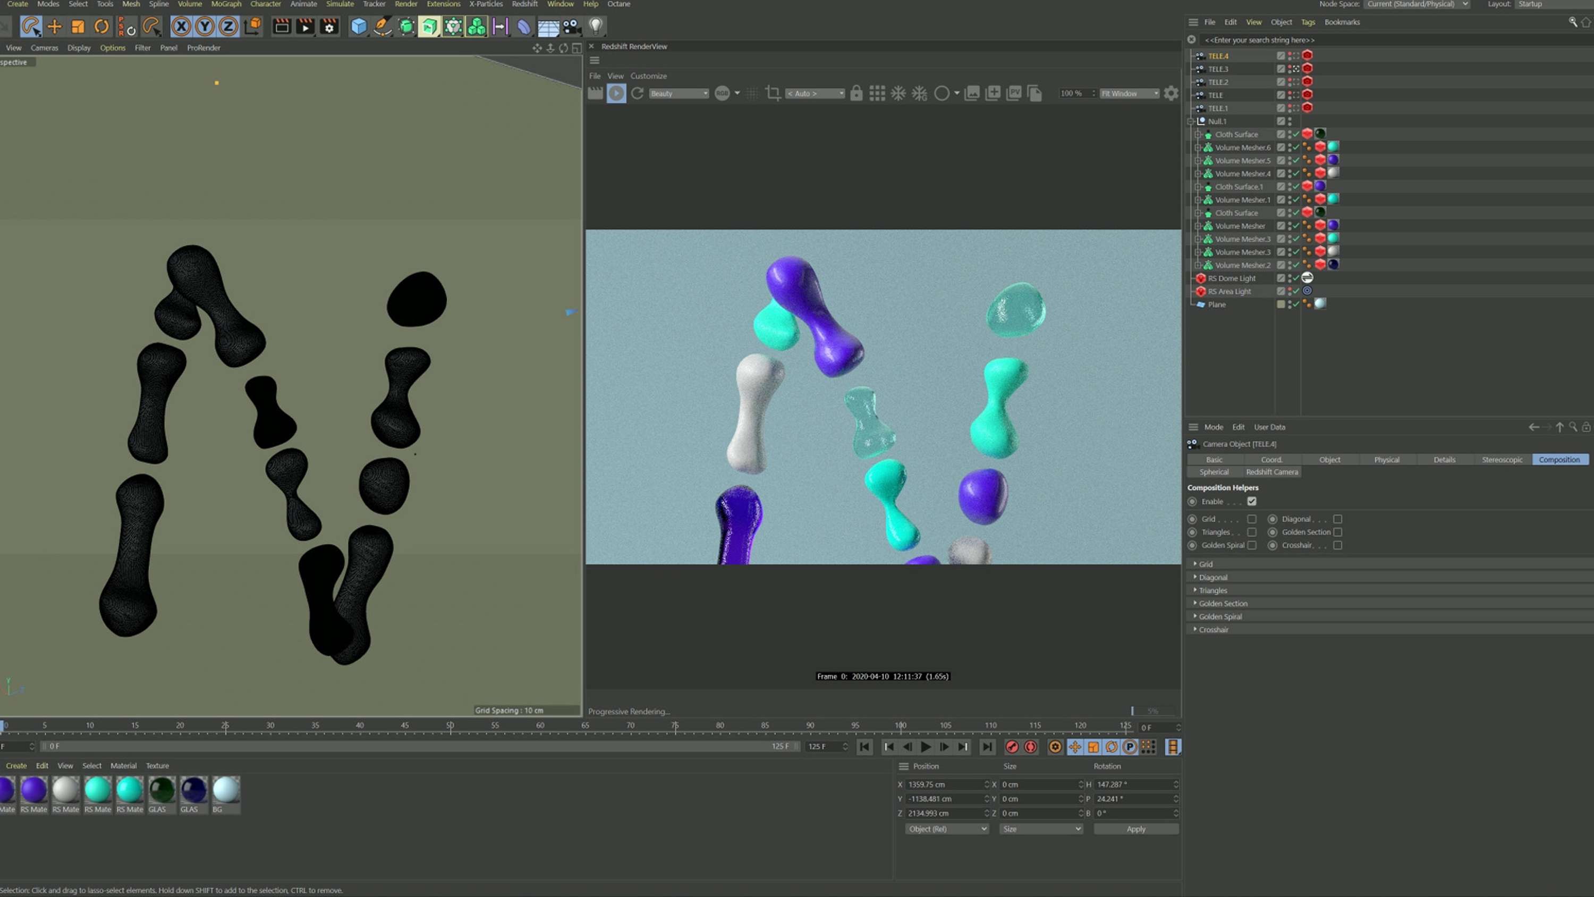This screenshot has height=897, width=1594.
Task: Open Customize menu in RenderView
Action: [648, 76]
